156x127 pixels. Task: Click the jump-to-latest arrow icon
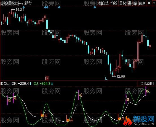pos(149,3)
